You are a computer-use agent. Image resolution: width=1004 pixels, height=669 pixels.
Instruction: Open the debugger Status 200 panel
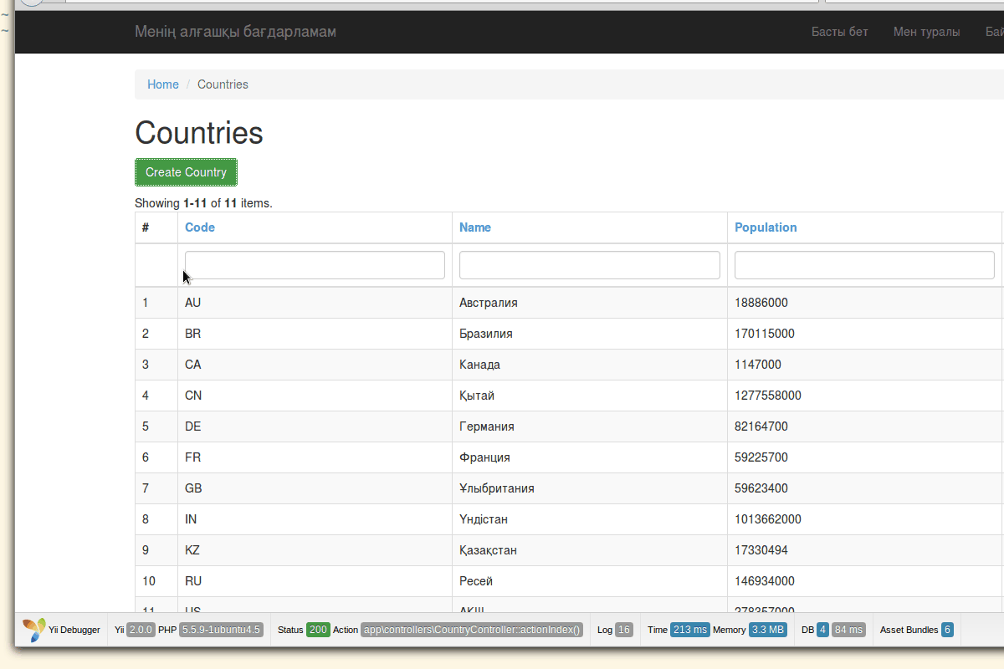tap(317, 630)
